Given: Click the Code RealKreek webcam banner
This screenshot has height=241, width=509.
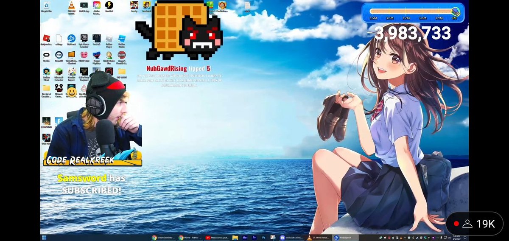Looking at the screenshot, I should (92, 160).
